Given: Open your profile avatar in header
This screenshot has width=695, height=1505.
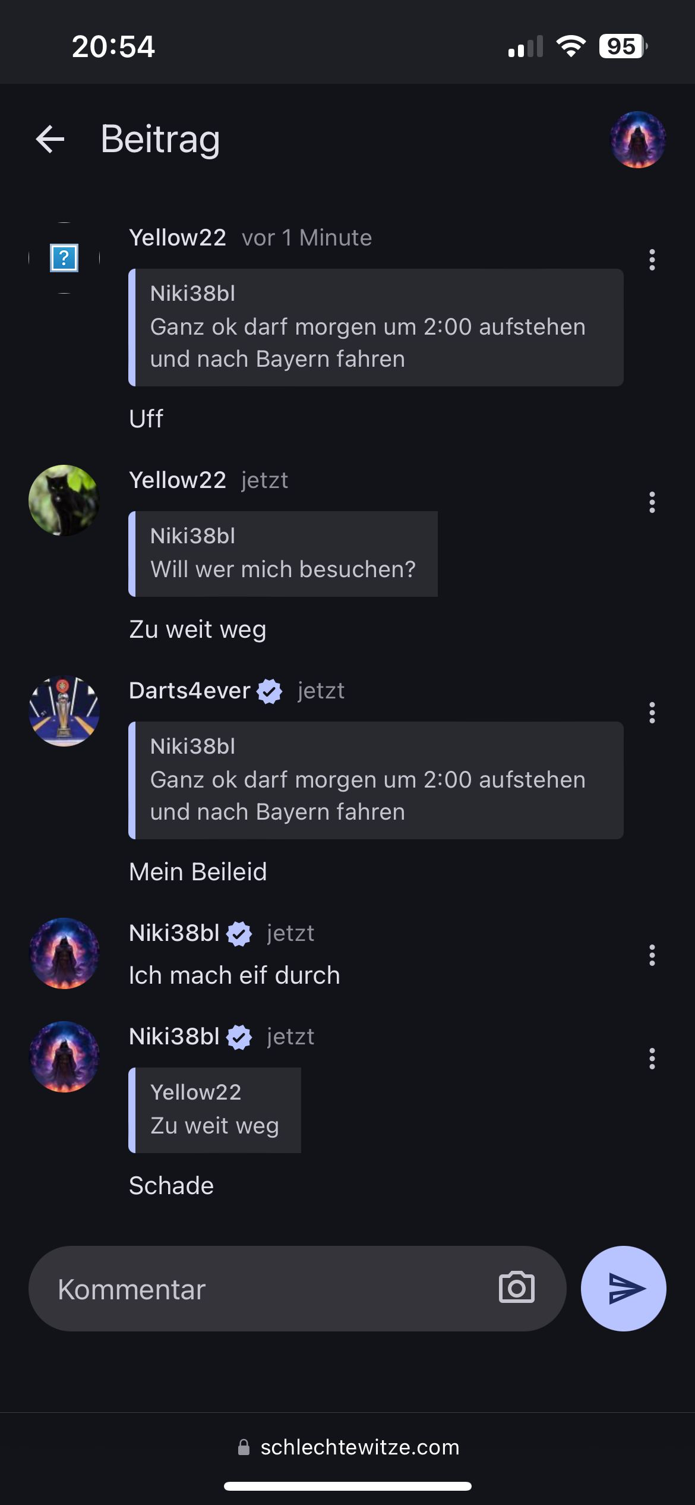Looking at the screenshot, I should [638, 140].
